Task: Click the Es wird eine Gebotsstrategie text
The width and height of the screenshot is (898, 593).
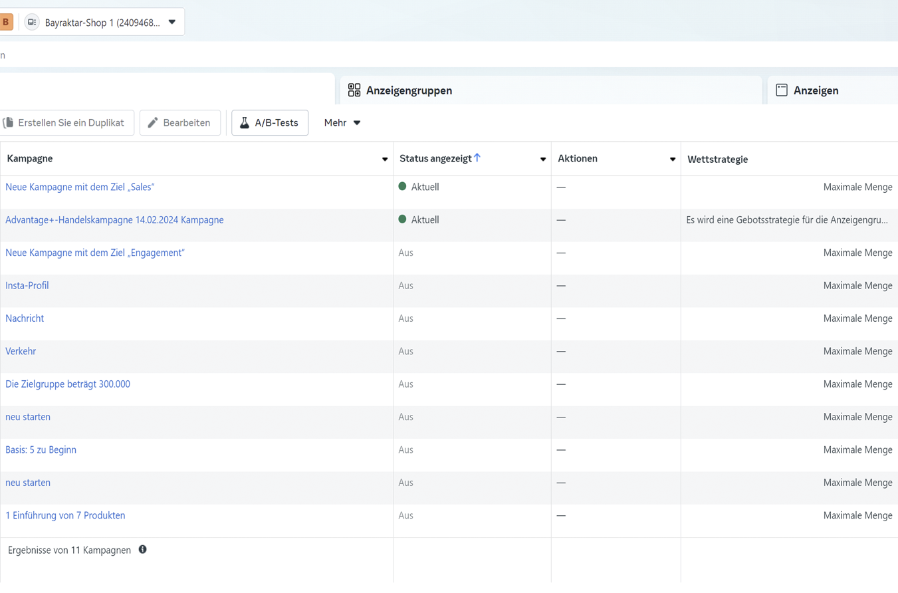Action: (787, 220)
